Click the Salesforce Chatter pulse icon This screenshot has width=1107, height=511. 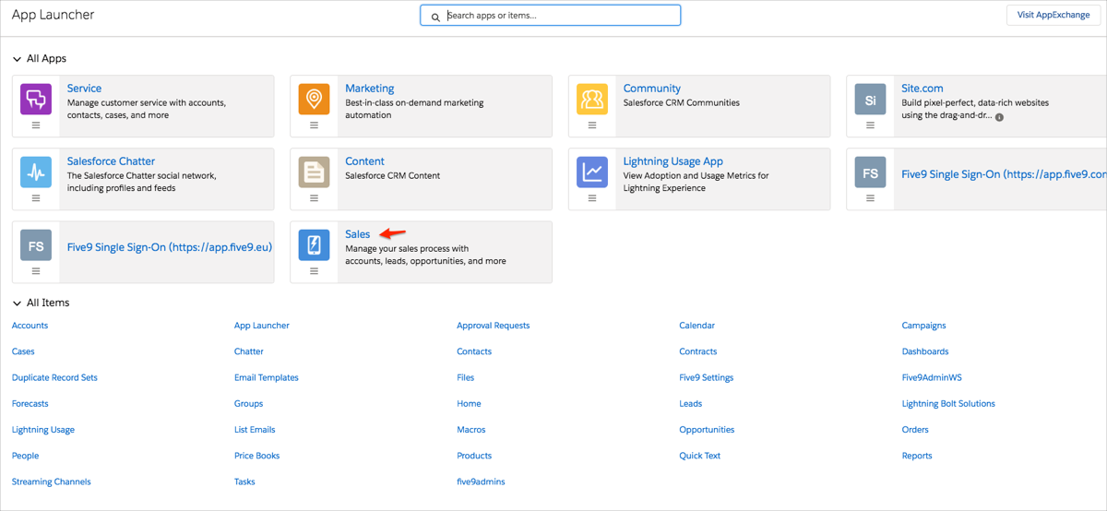click(36, 172)
